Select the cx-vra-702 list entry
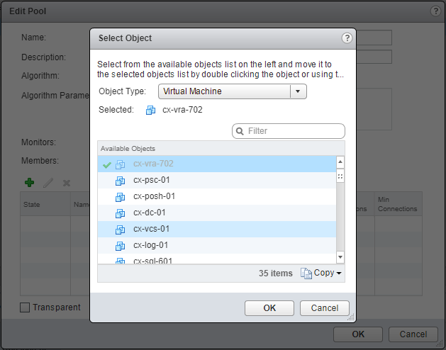The height and width of the screenshot is (350, 446). 153,164
